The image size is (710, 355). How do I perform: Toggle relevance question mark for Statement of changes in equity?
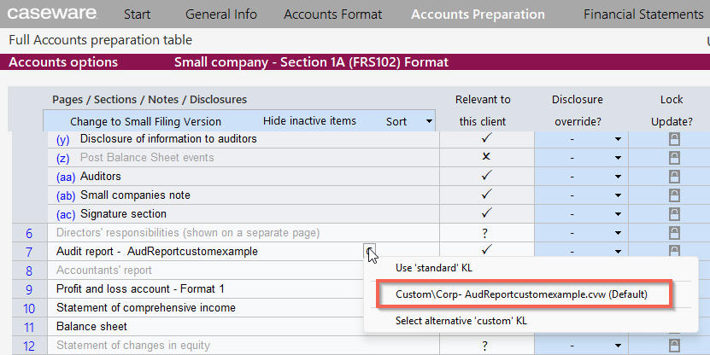485,346
